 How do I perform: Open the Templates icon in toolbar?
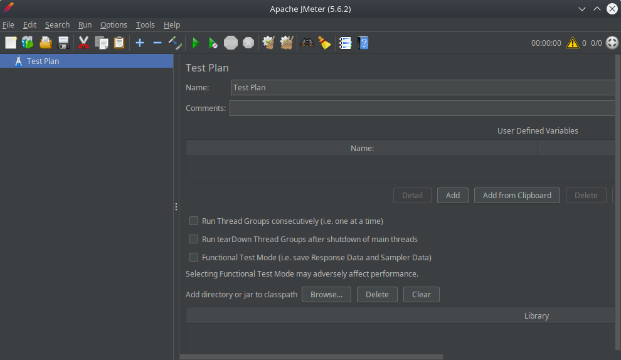[x=28, y=43]
